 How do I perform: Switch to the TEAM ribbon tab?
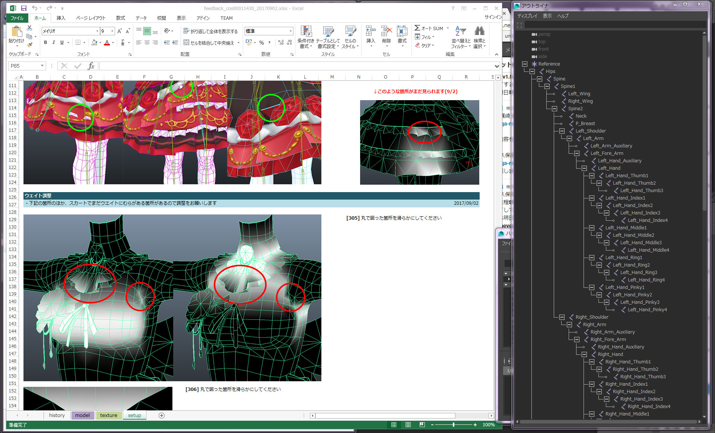(x=226, y=18)
